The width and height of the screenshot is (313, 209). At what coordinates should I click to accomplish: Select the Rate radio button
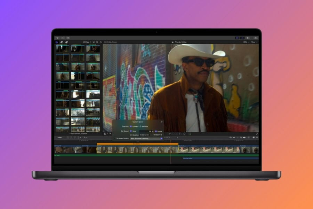131,131
